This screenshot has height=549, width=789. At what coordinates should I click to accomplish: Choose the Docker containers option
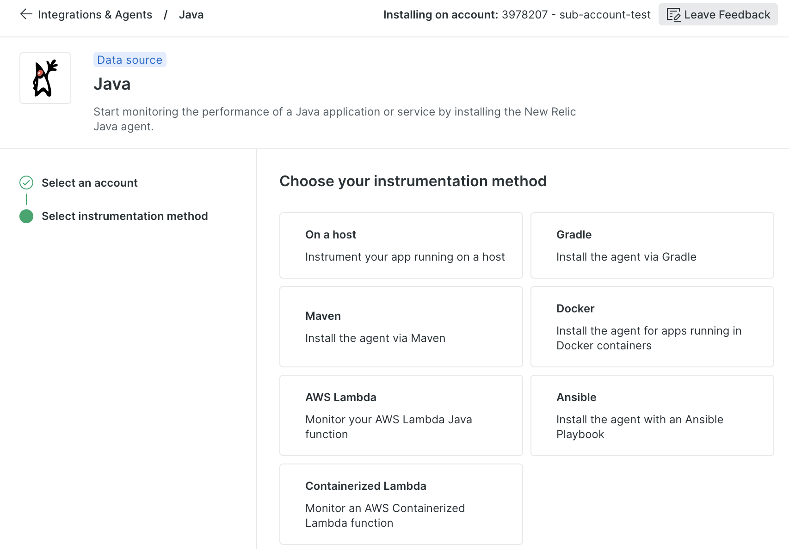coord(652,327)
